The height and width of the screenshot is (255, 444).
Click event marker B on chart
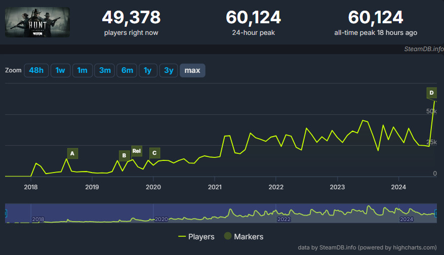tap(124, 155)
